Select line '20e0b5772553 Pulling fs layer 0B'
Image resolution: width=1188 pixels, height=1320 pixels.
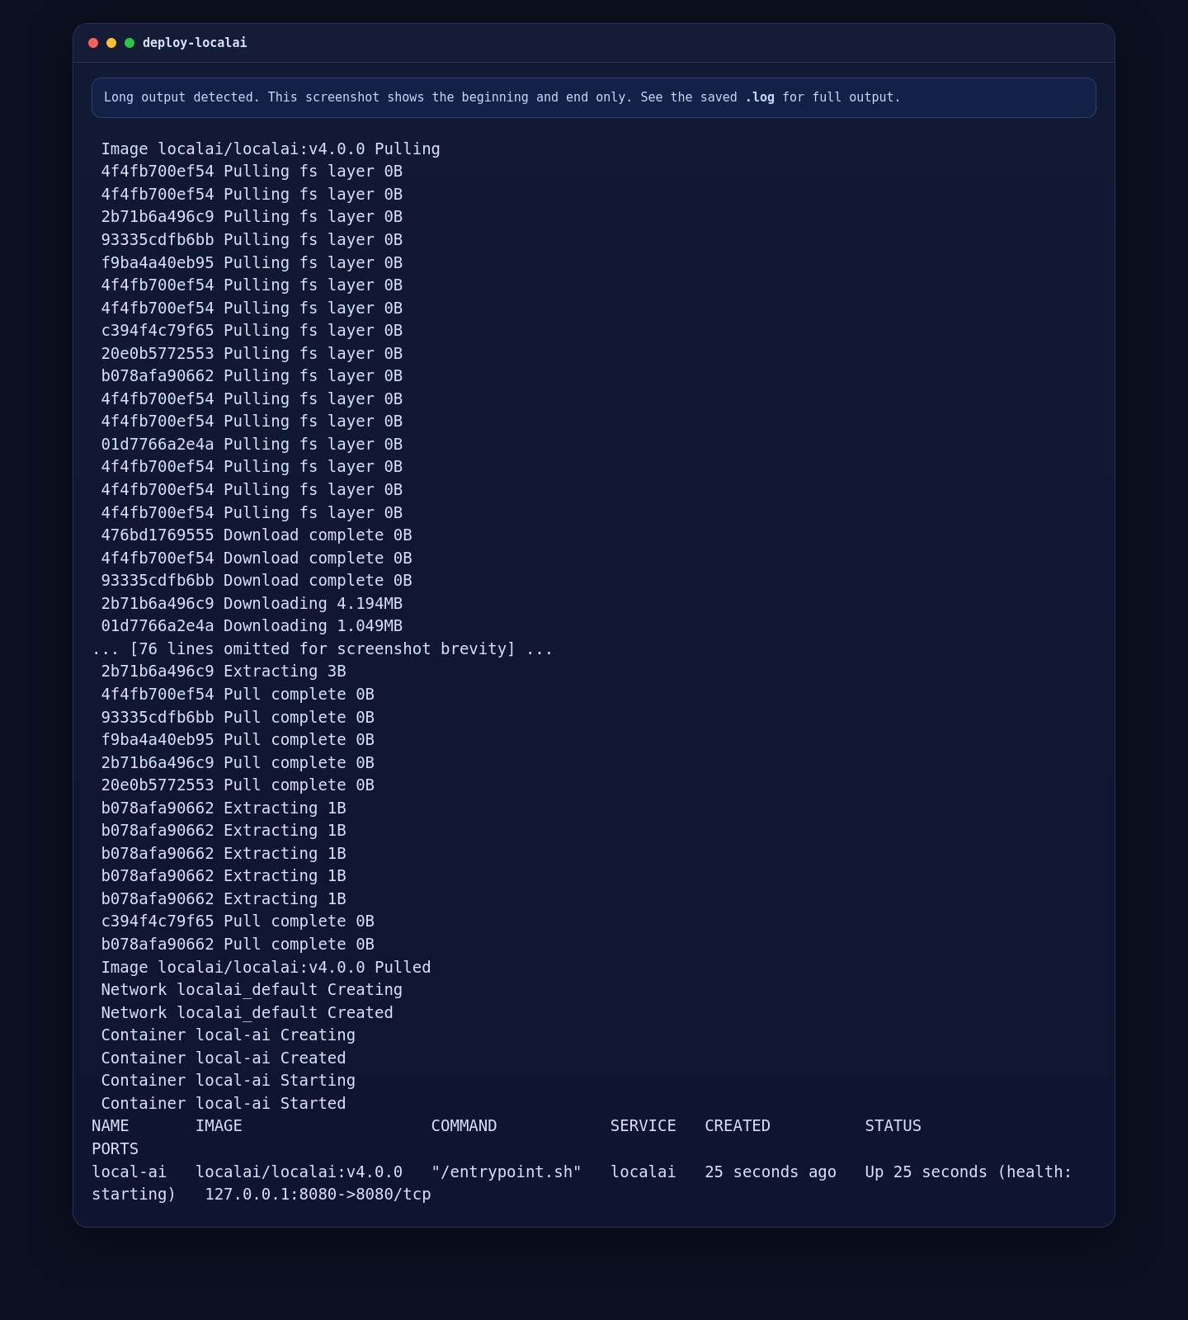pyautogui.click(x=252, y=354)
